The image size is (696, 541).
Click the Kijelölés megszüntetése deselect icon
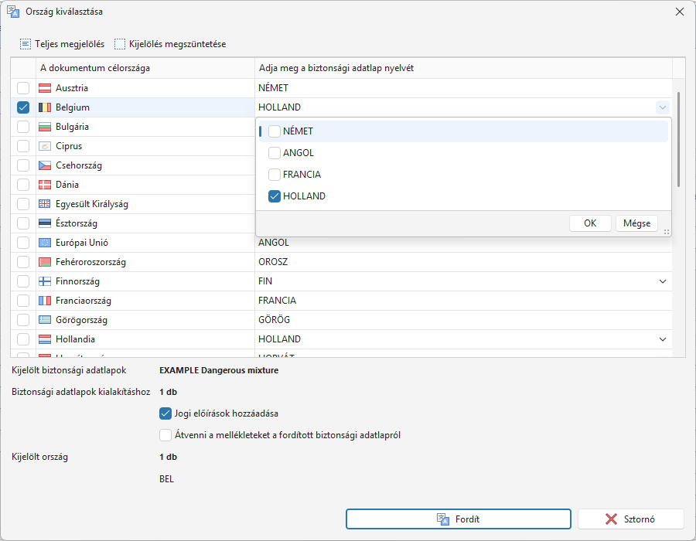(120, 44)
